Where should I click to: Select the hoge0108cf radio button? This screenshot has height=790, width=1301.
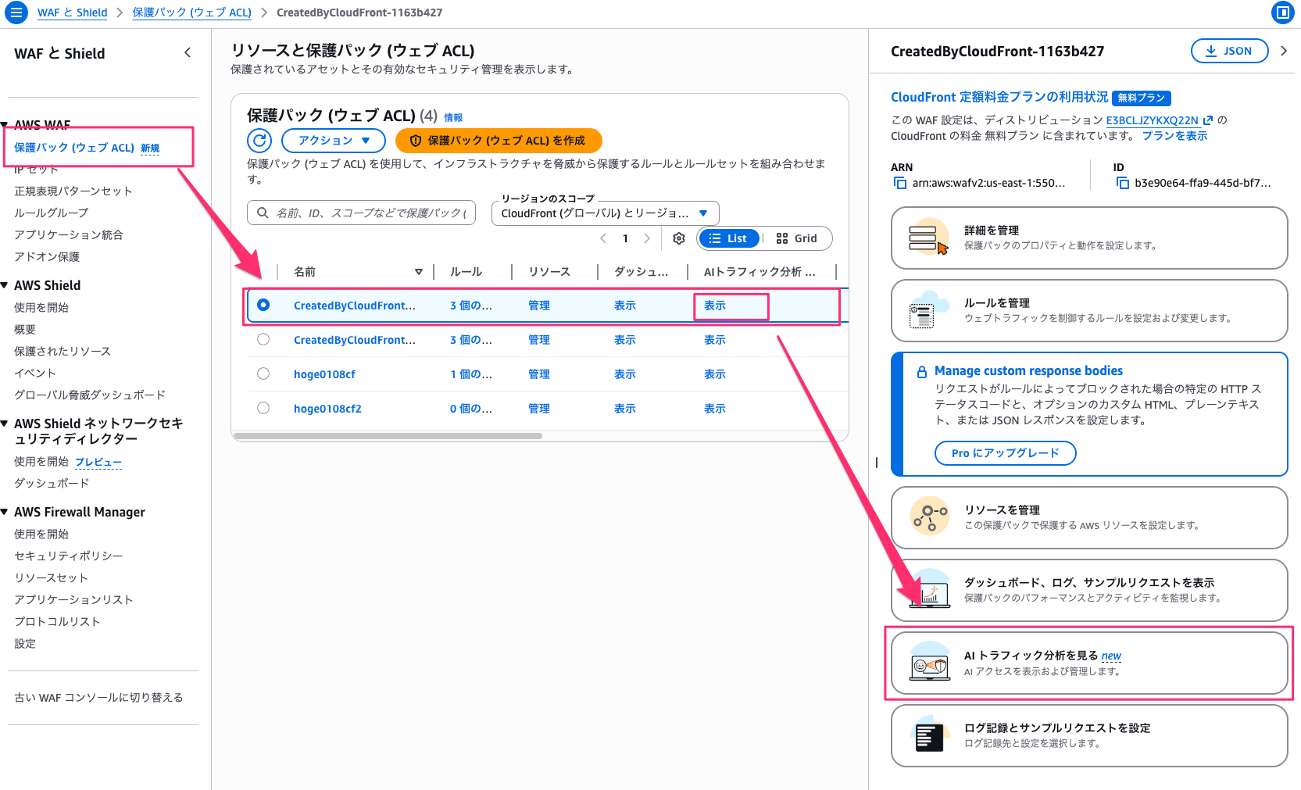[263, 374]
